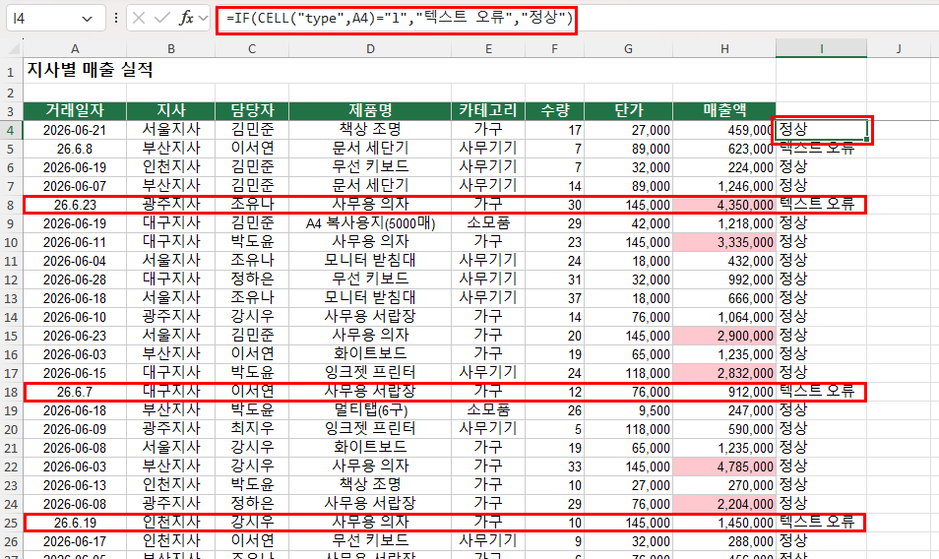Click into the formula bar text

click(400, 19)
